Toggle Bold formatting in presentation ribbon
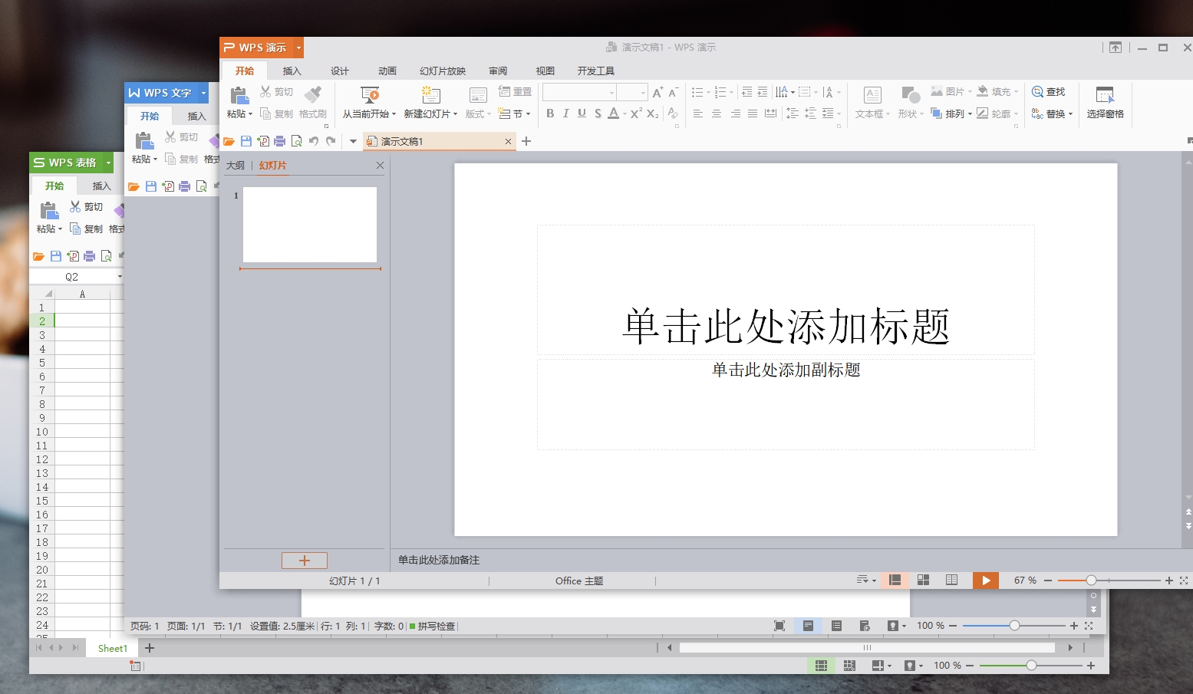This screenshot has width=1193, height=694. coord(550,113)
